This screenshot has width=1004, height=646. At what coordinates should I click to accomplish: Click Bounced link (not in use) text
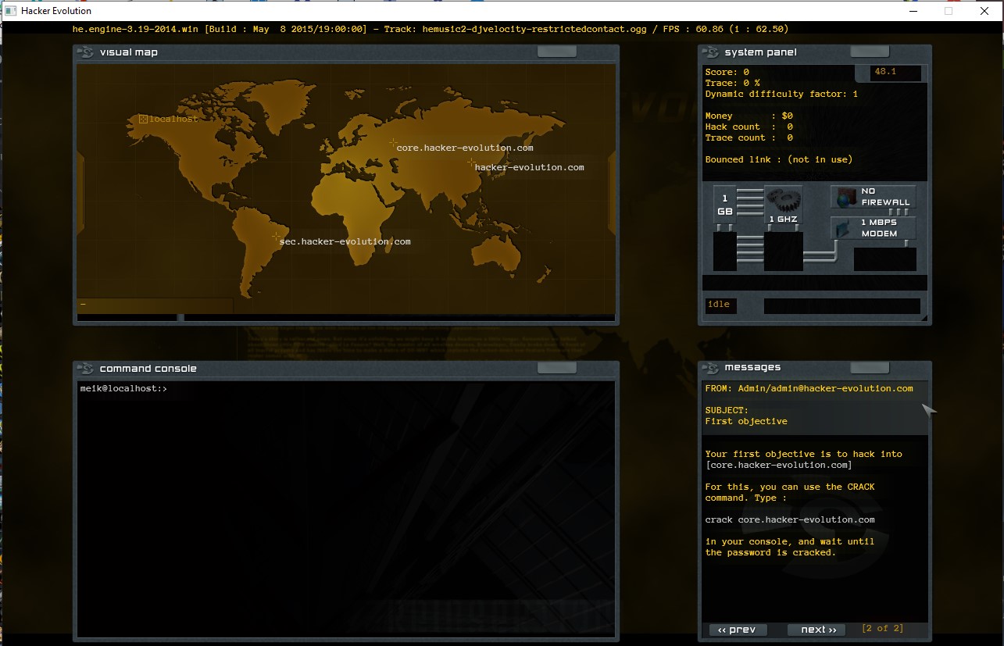coord(779,159)
